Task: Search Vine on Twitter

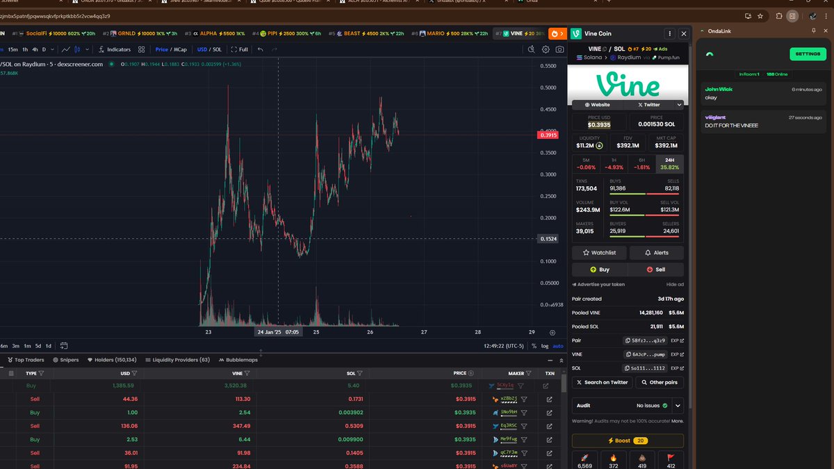Action: [601, 382]
